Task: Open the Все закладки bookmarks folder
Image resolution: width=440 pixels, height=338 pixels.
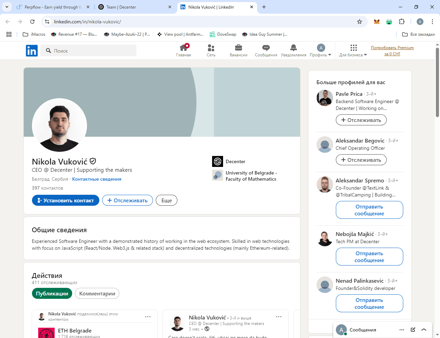Action: [418, 34]
